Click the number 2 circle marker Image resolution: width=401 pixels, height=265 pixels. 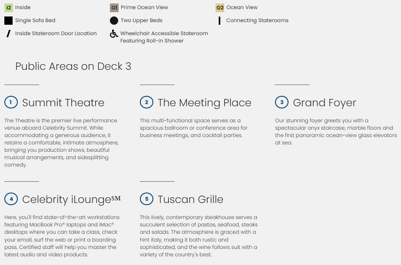pos(146,102)
